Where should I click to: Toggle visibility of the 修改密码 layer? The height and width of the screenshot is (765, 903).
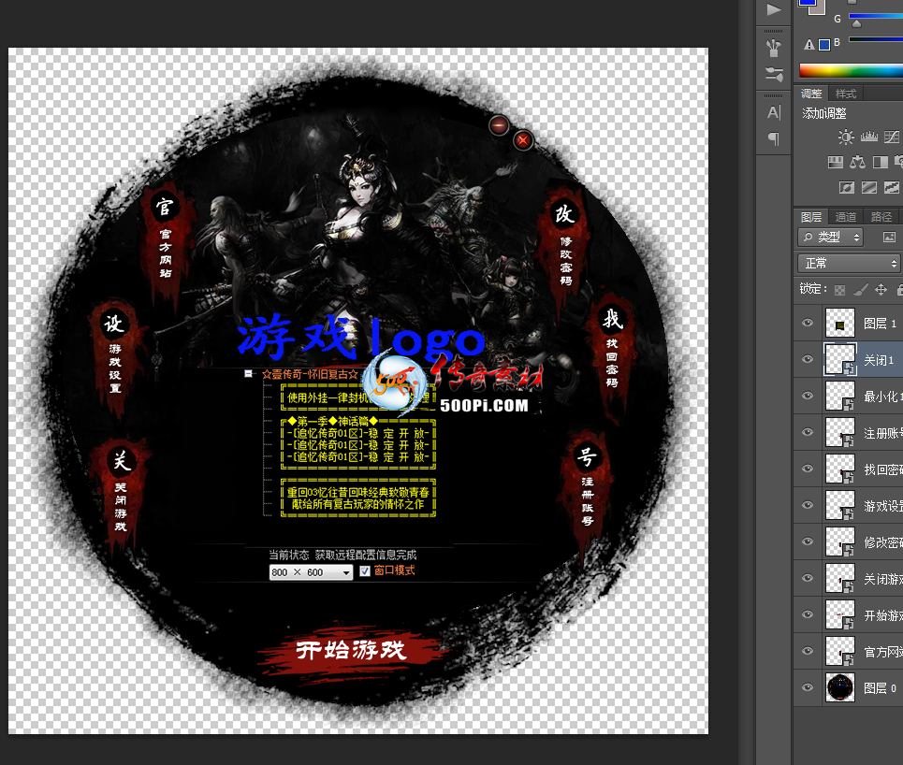808,541
